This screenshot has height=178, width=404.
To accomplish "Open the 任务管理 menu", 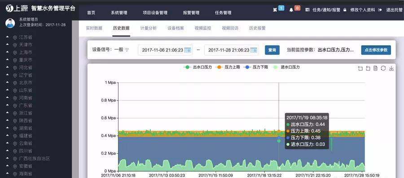I will pos(223,13).
